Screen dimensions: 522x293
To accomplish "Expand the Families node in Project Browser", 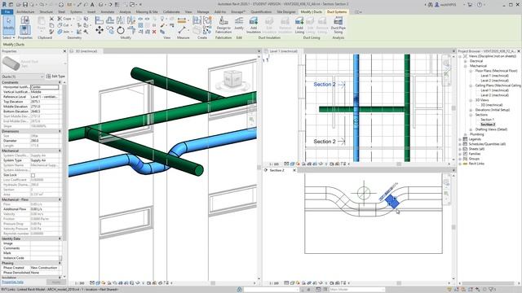I will pyautogui.click(x=460, y=154).
